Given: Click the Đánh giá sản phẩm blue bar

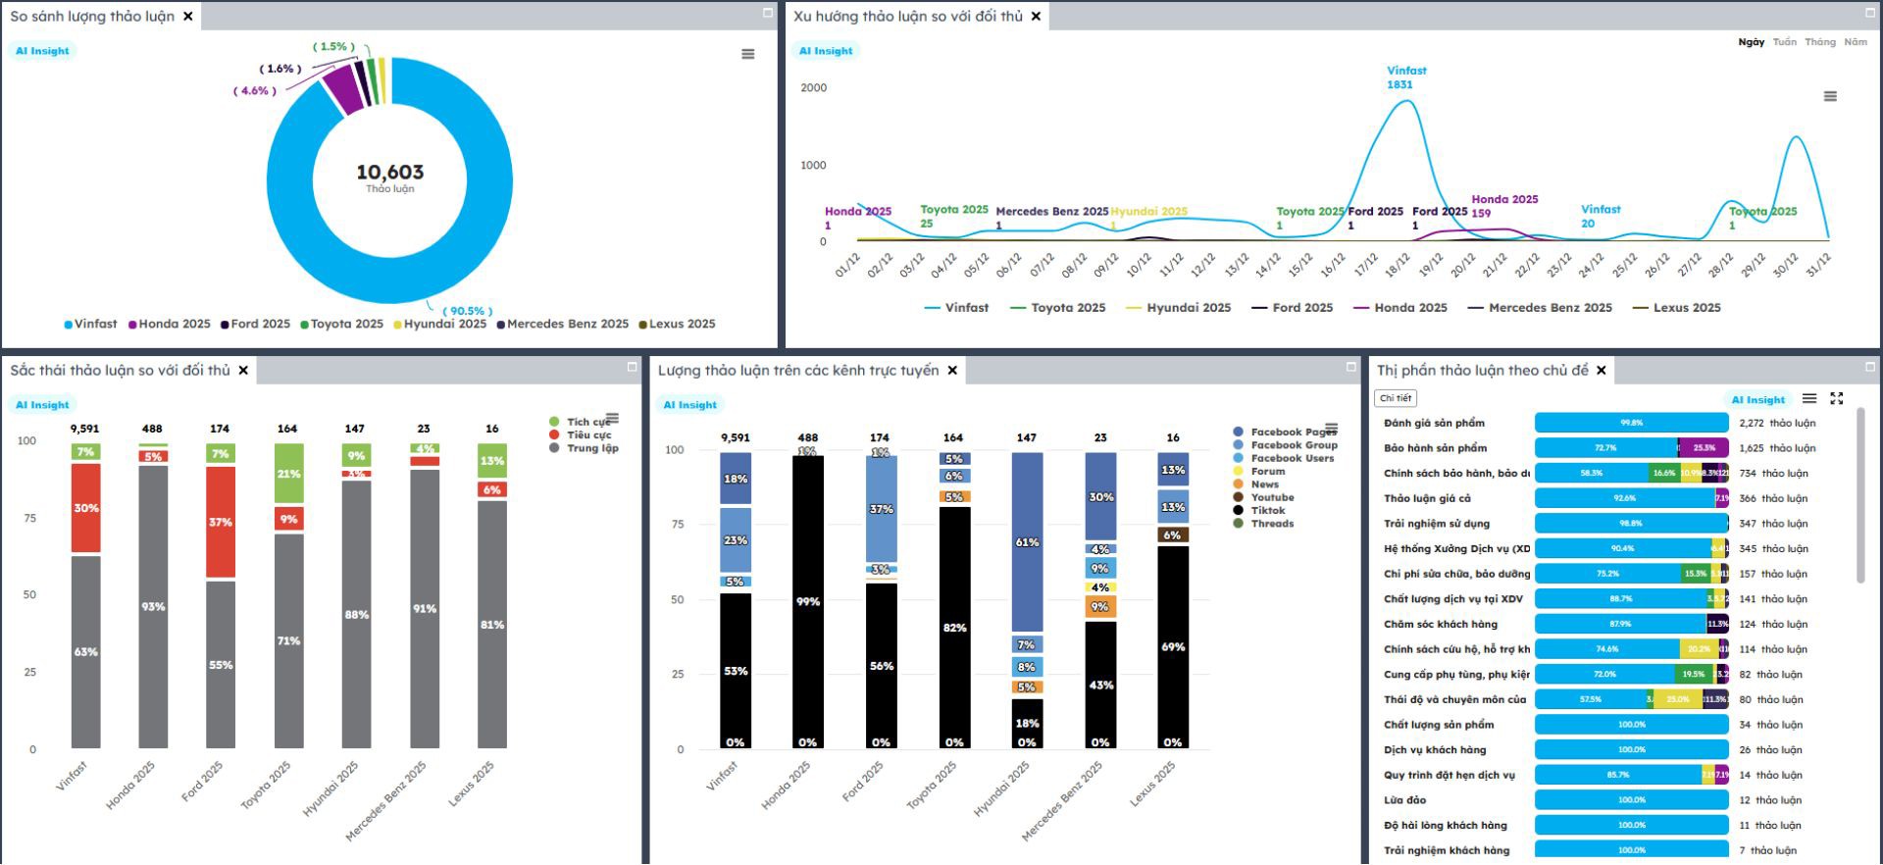Looking at the screenshot, I should click(x=1631, y=424).
